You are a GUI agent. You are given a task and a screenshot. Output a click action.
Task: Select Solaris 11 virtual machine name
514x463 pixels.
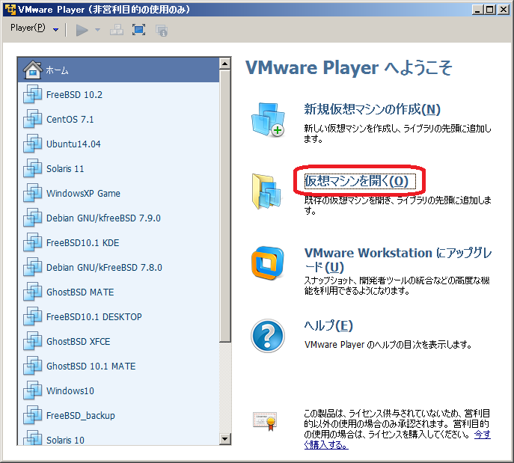[x=65, y=169]
